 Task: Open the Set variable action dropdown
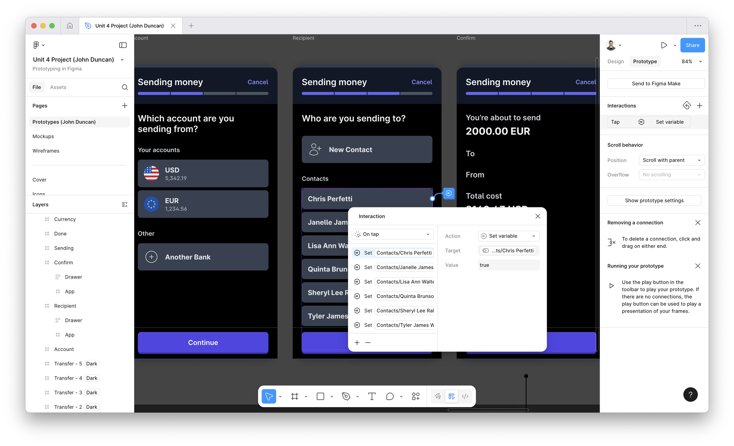(x=508, y=236)
